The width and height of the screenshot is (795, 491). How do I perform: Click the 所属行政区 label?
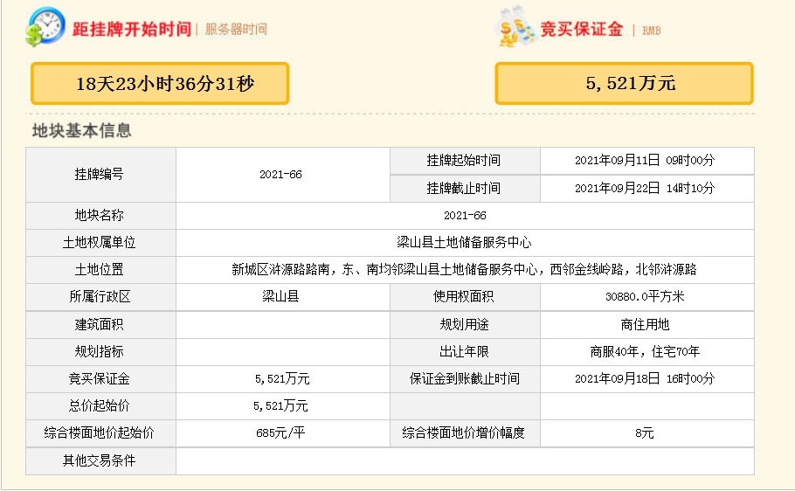(x=100, y=297)
